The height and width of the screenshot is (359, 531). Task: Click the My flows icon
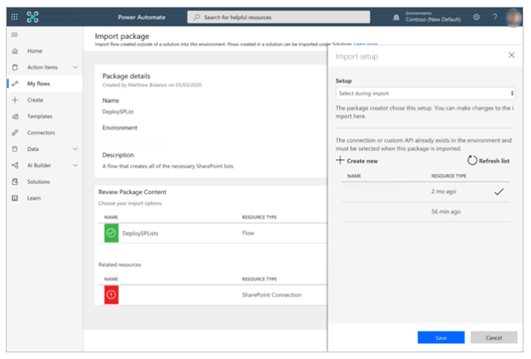[15, 84]
